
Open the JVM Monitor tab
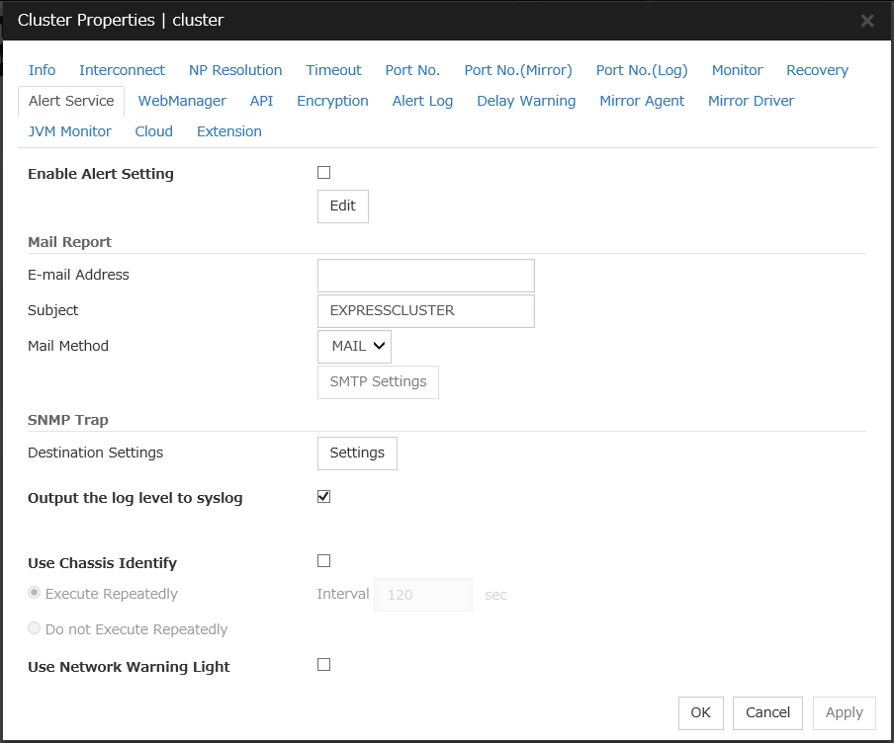point(70,131)
